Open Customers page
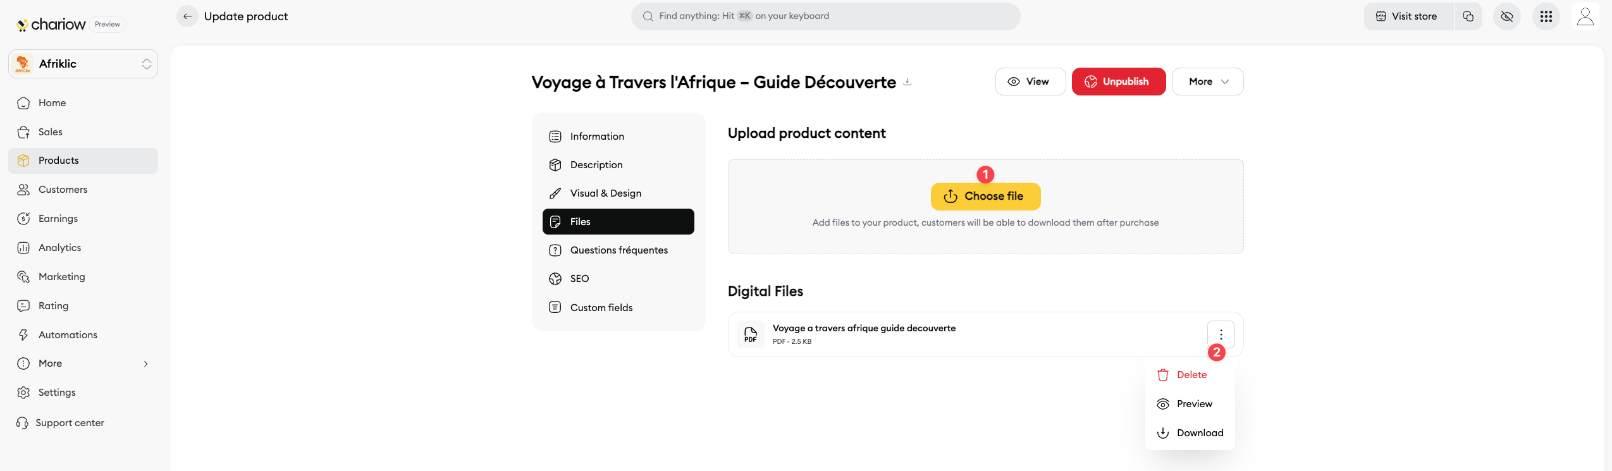This screenshot has width=1612, height=471. coord(83,190)
